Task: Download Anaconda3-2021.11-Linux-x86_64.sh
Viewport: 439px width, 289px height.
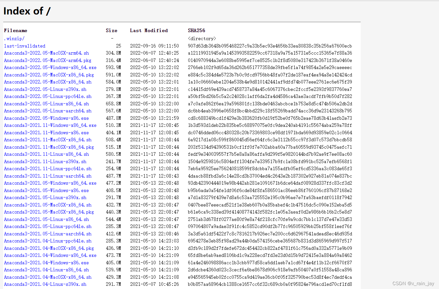Action: point(46,154)
